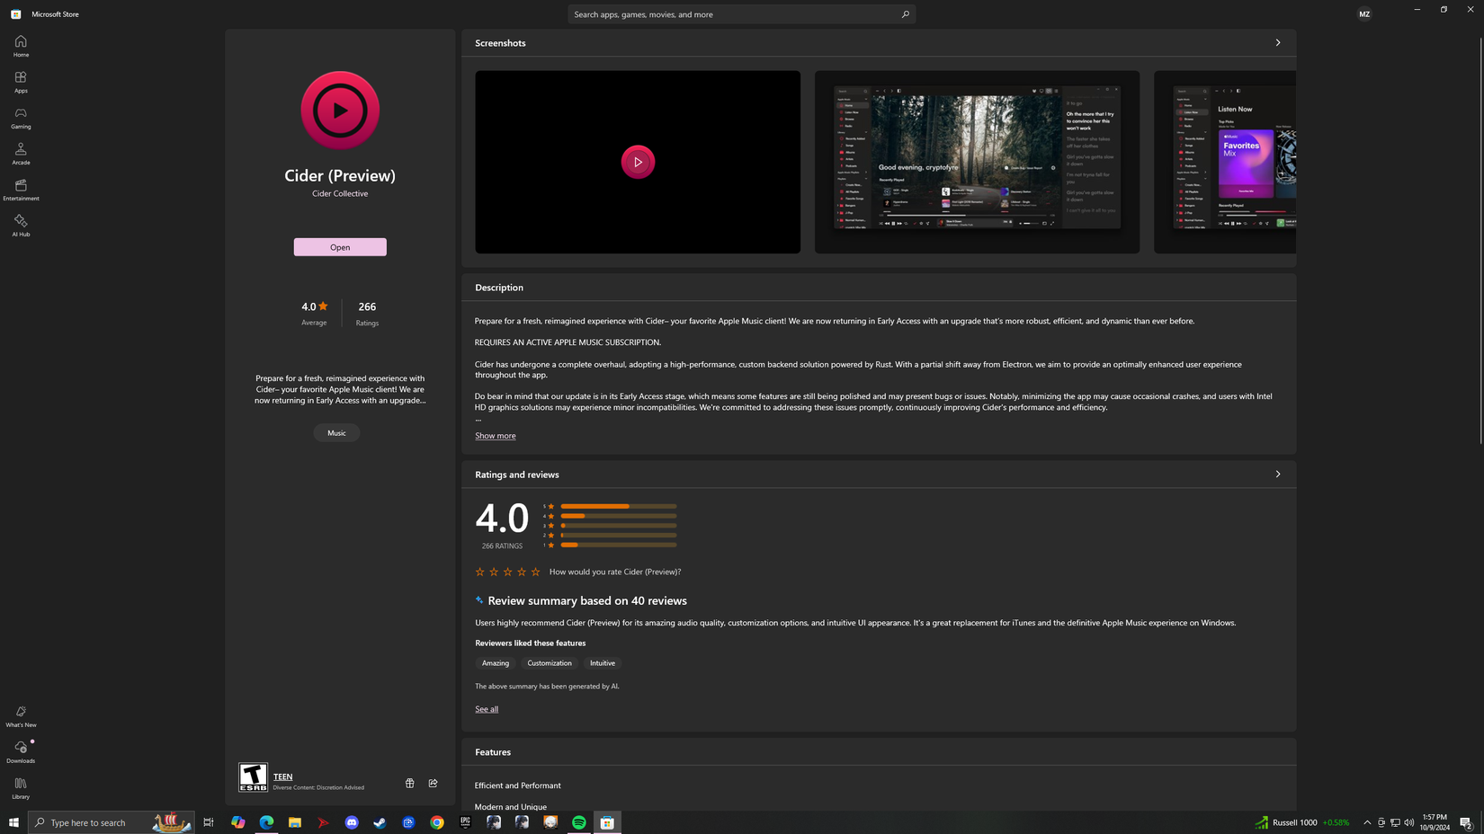Click the 1-star ratings bar
The width and height of the screenshot is (1484, 834).
(x=618, y=545)
